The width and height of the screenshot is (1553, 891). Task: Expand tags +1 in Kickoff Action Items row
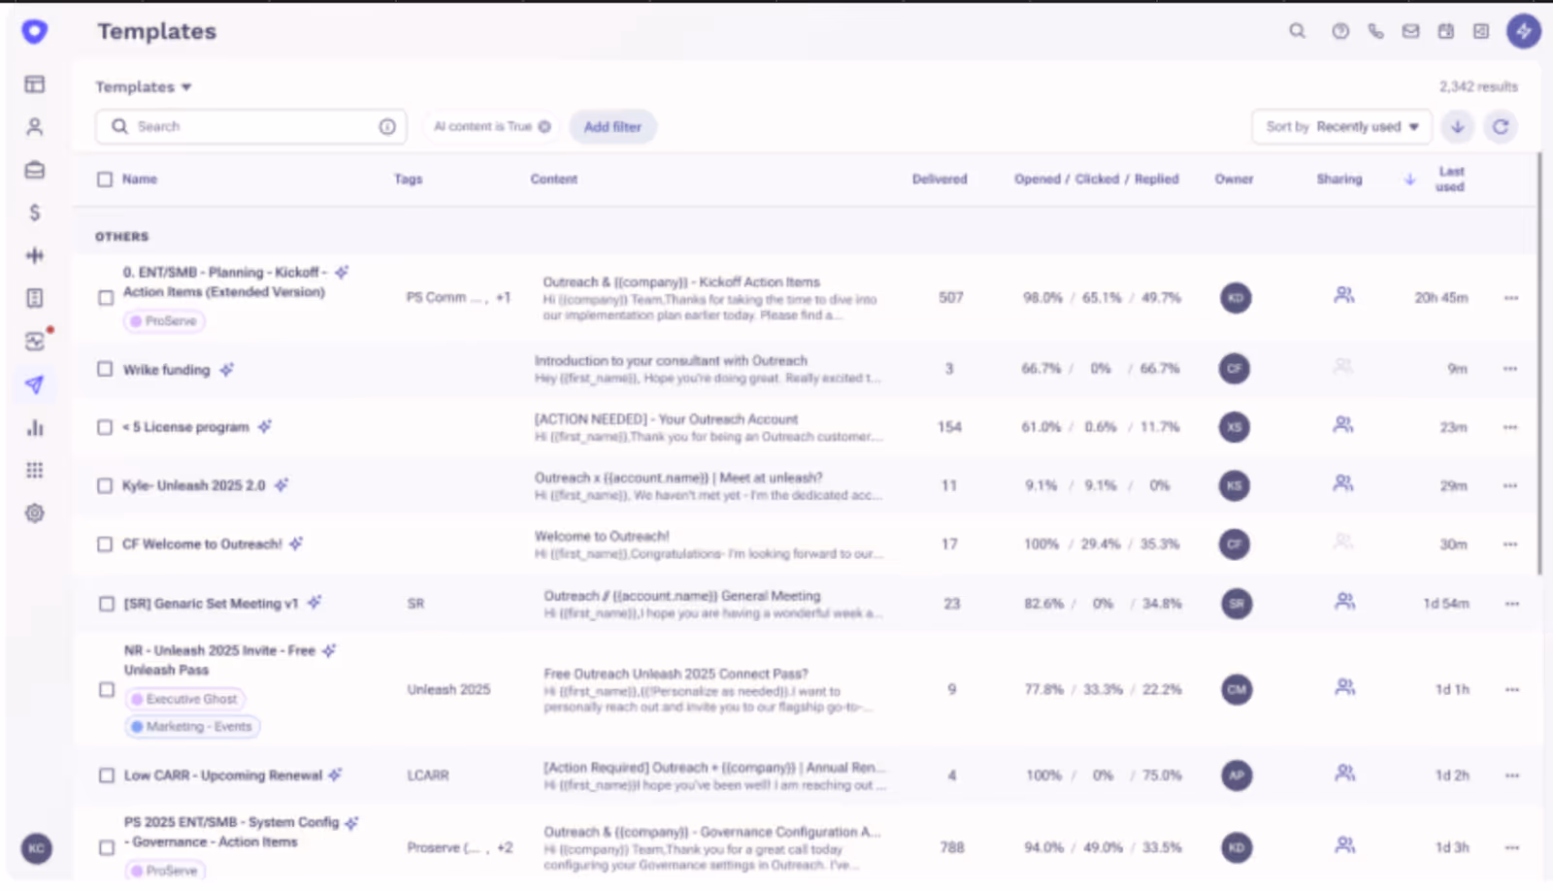pos(503,298)
